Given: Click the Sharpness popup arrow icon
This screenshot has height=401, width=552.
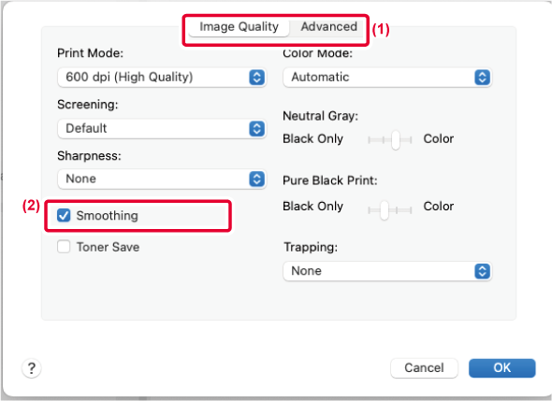Looking at the screenshot, I should pos(256,179).
